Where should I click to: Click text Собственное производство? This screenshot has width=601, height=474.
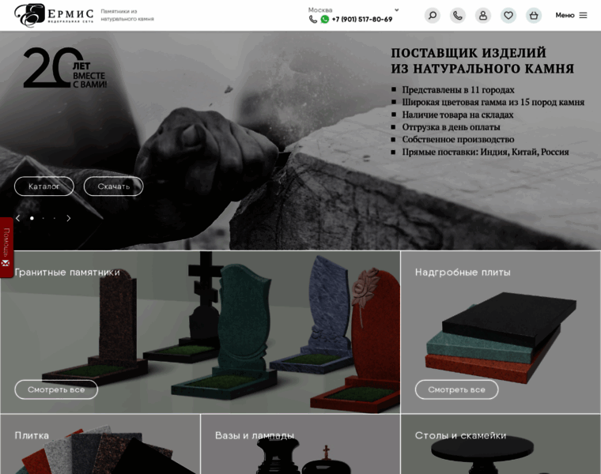coord(458,139)
